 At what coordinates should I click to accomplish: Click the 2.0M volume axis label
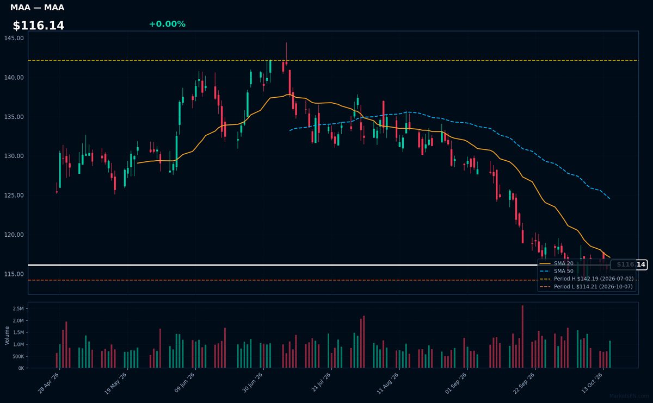(19, 320)
